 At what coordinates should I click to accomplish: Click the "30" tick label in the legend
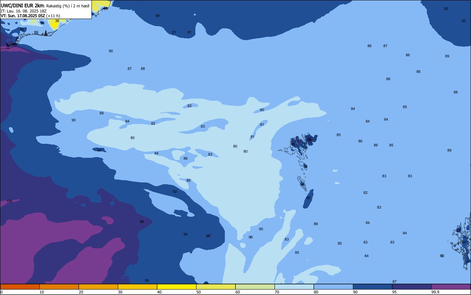pyautogui.click(x=120, y=292)
